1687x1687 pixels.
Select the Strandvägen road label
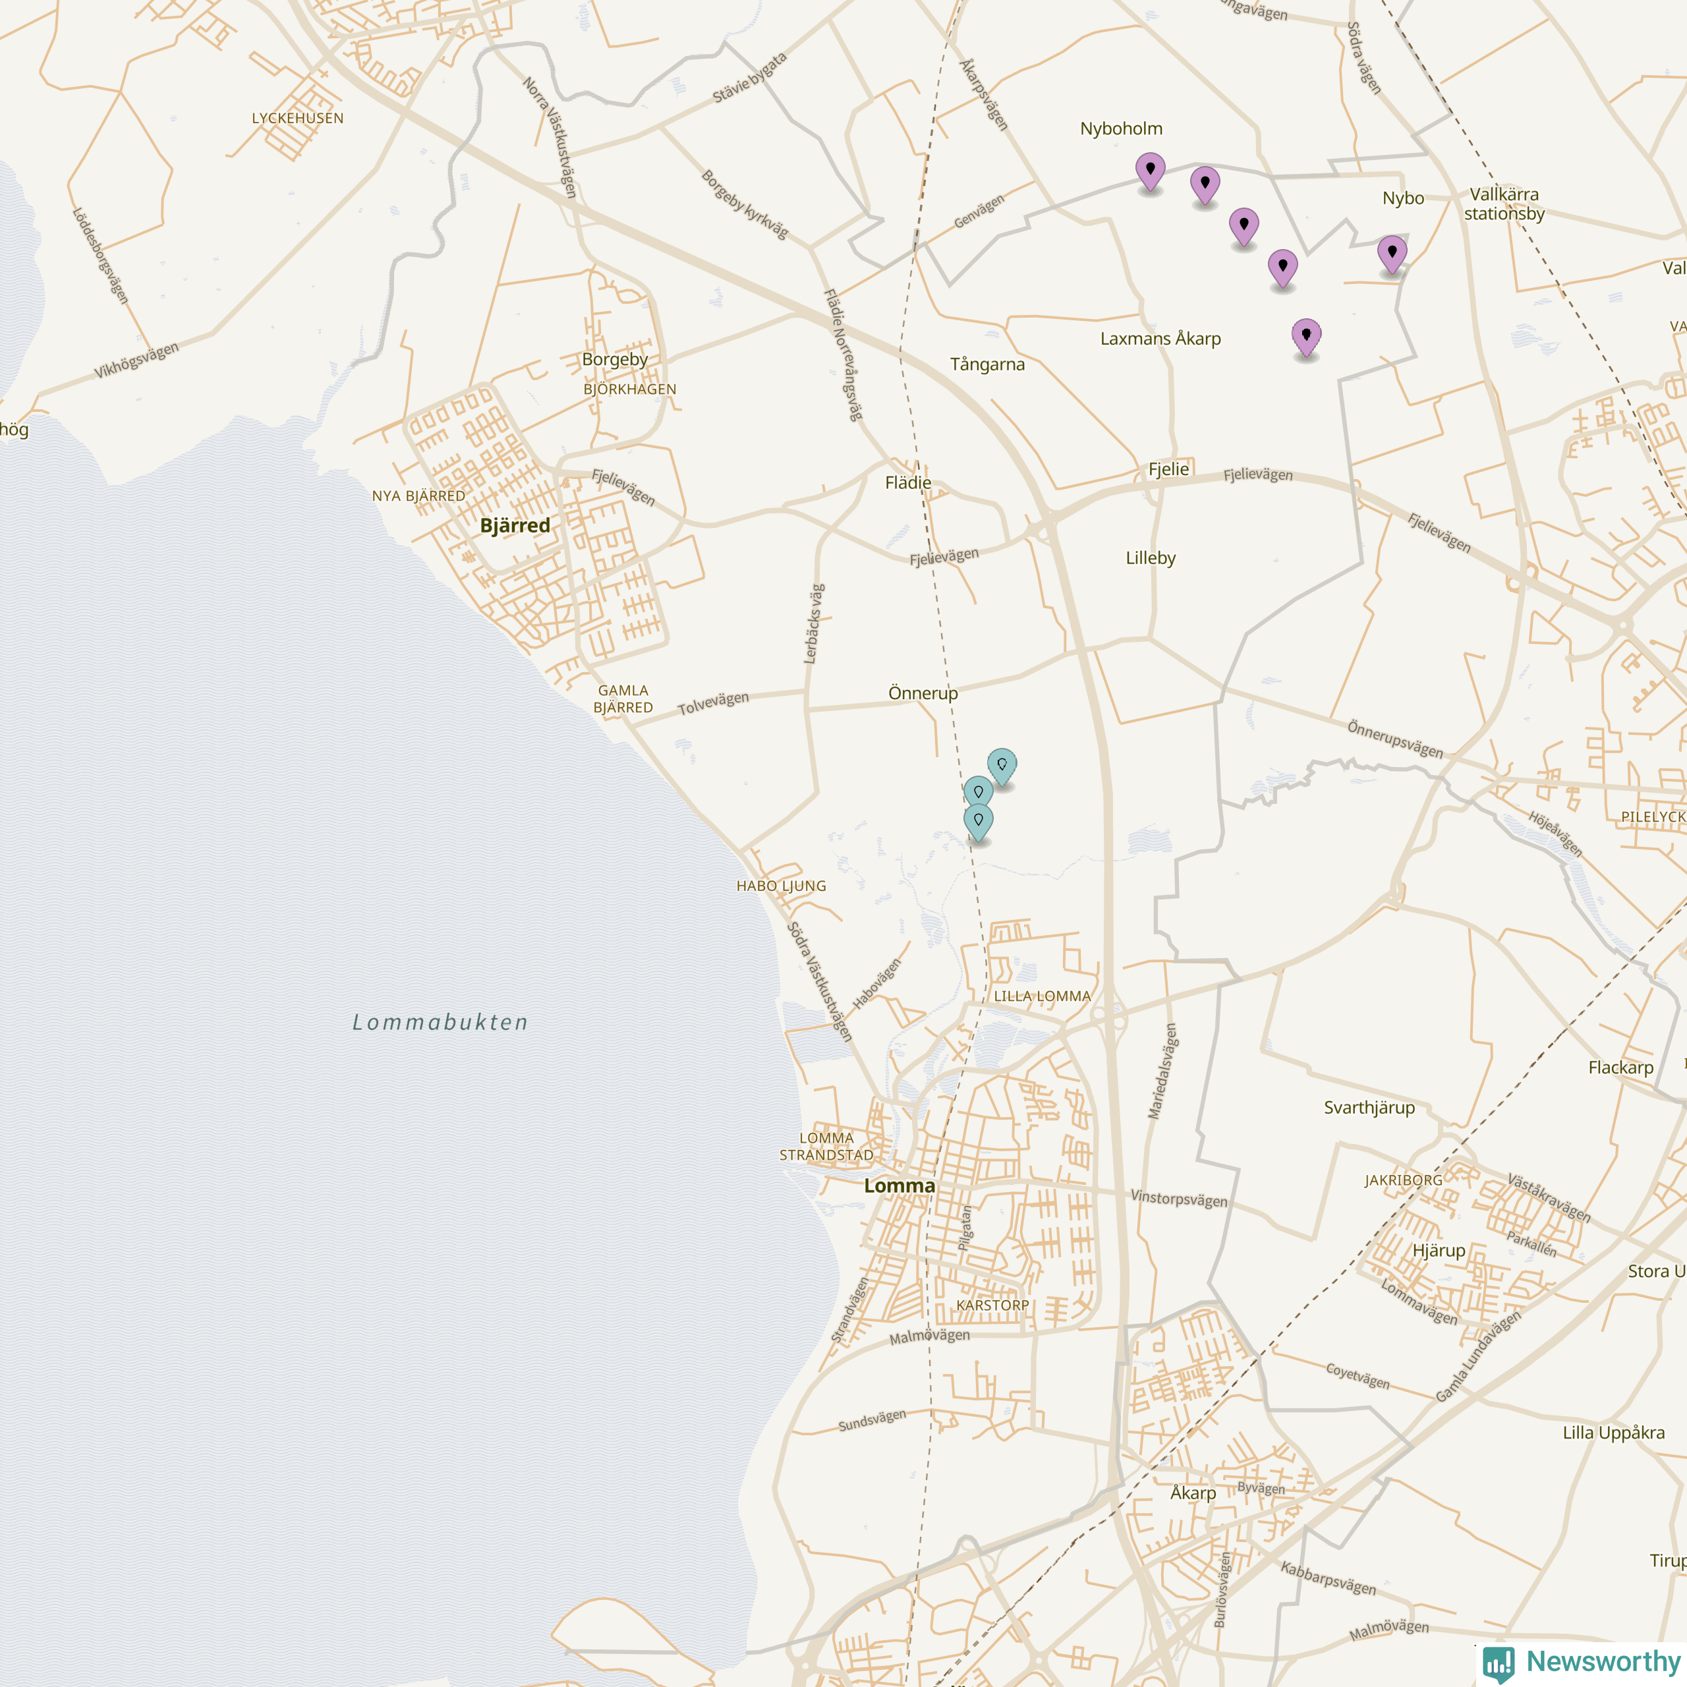[x=849, y=1310]
